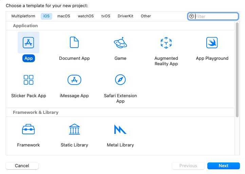Choose the App Playground swift icon
The height and width of the screenshot is (174, 245).
(x=212, y=42)
